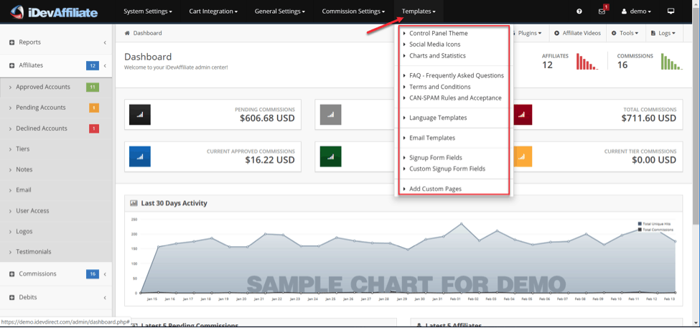Open CAN-SPAM Rules and Acceptance entry
Image resolution: width=700 pixels, height=328 pixels.
tap(455, 98)
